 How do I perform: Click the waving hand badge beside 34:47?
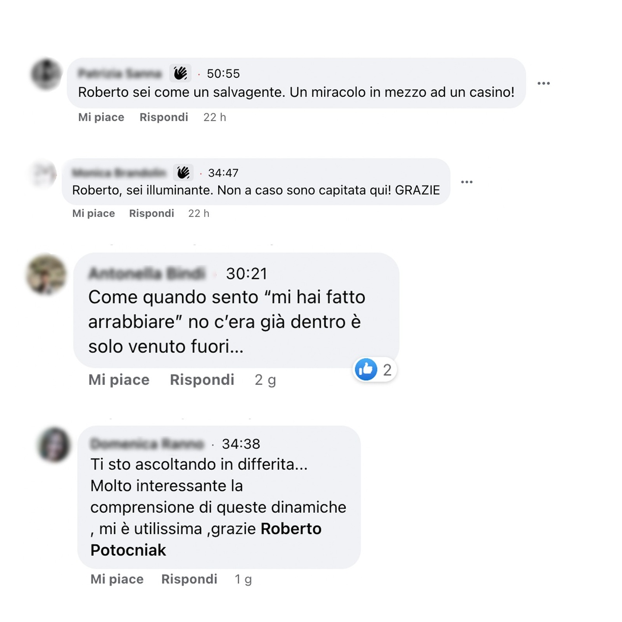click(x=183, y=173)
